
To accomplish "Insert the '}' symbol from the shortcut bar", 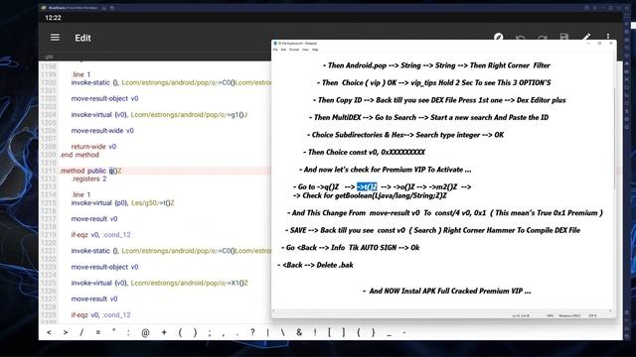I will [374, 332].
